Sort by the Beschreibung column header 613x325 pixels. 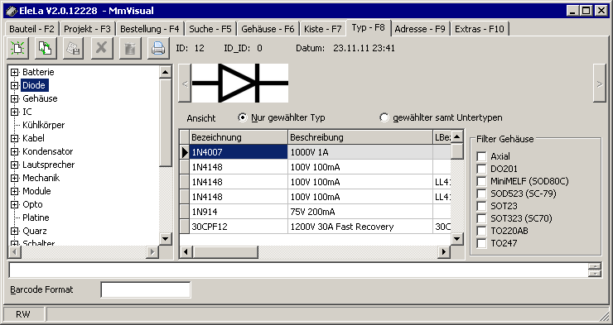pyautogui.click(x=360, y=137)
